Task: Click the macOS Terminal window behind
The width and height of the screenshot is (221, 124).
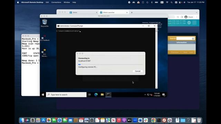Action: pos(31,65)
